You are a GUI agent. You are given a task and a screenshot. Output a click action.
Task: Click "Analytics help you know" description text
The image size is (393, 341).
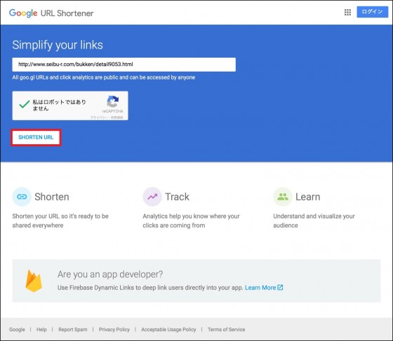(x=191, y=221)
